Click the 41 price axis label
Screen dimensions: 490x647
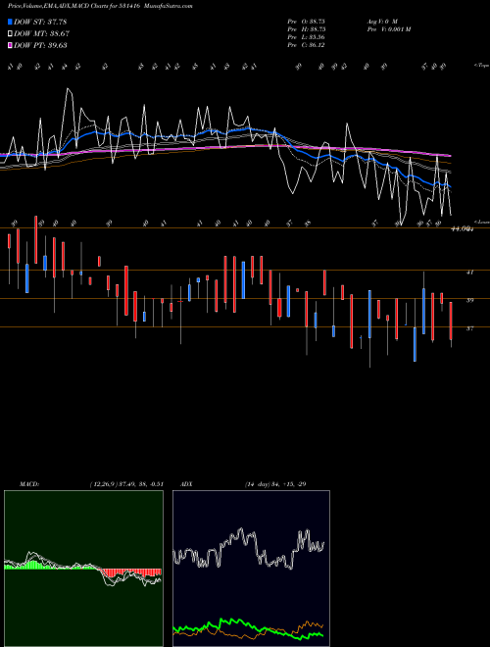coord(469,273)
